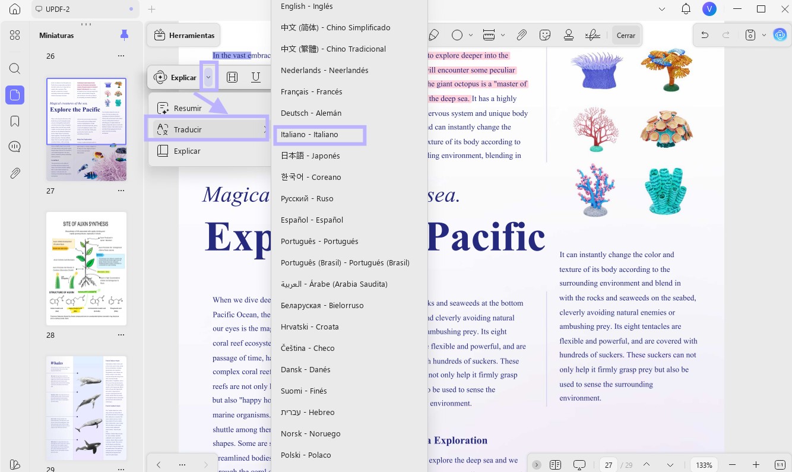Click the signature tool icon
792x472 pixels.
[x=592, y=35]
